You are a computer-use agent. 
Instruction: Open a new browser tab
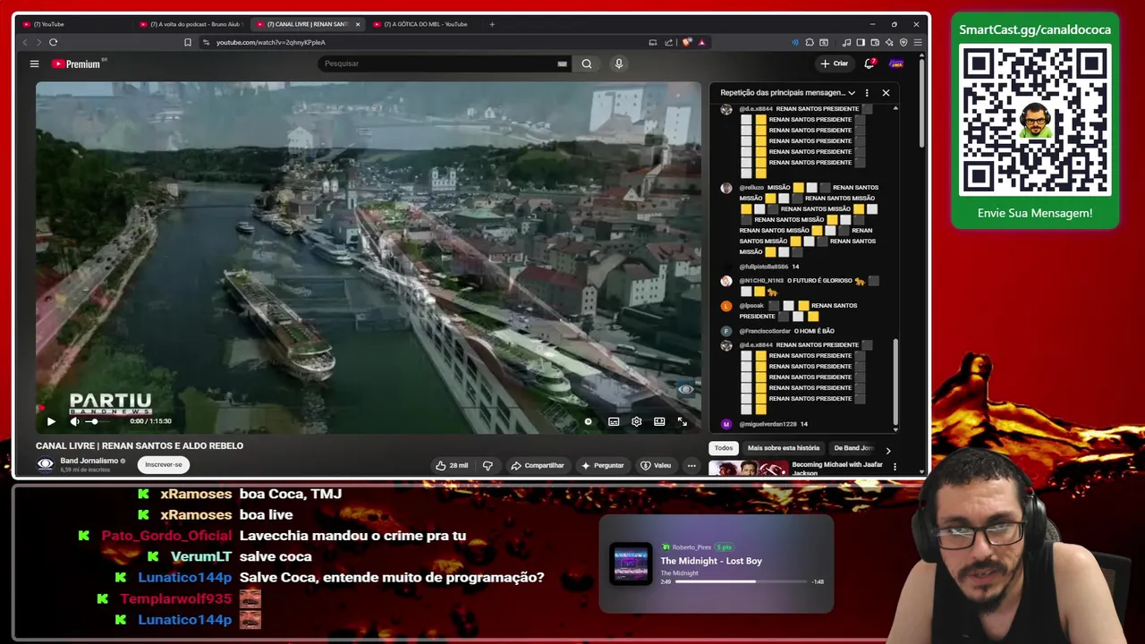coord(492,24)
